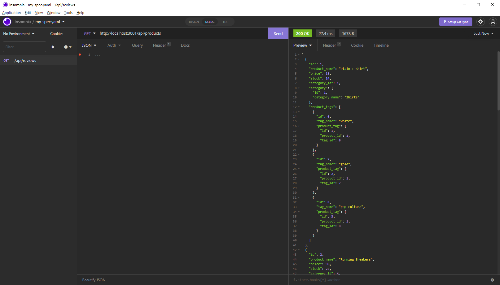Click the Insomnia logo icon in header

(7, 22)
